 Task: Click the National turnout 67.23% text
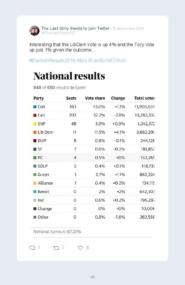(57, 232)
